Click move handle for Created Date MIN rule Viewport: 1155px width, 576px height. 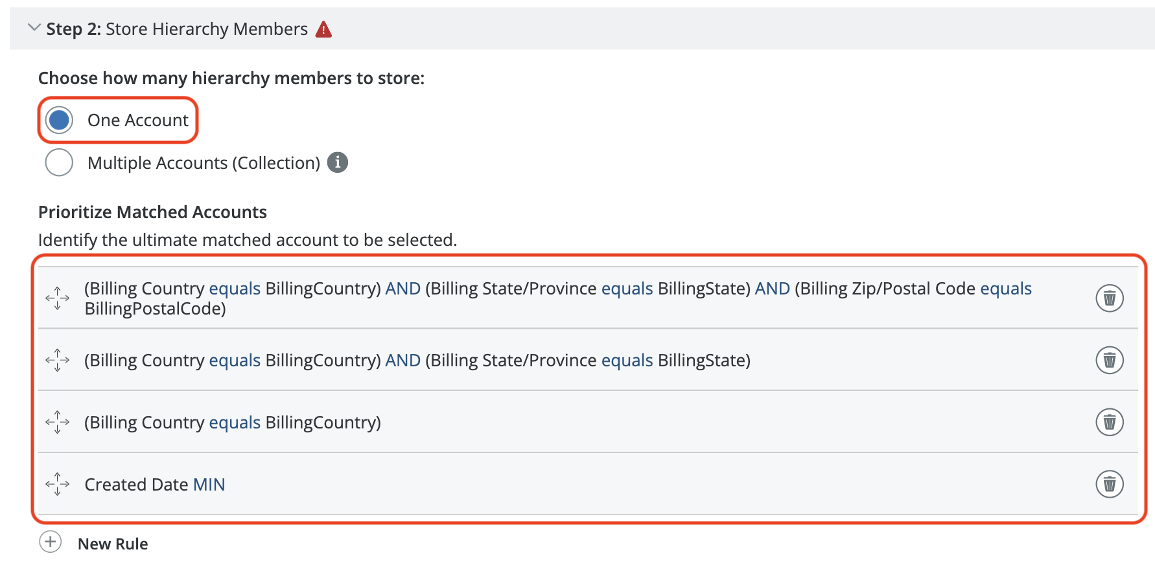pos(58,484)
